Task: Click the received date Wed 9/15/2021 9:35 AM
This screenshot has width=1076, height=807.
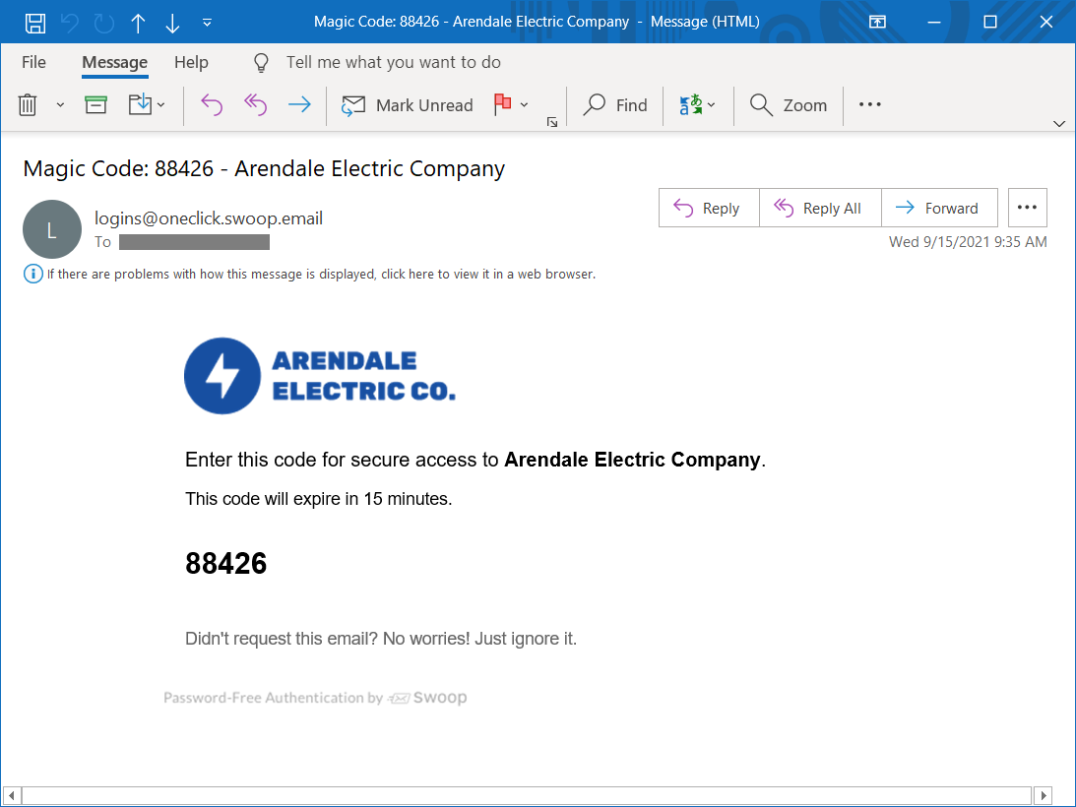Action: click(968, 241)
